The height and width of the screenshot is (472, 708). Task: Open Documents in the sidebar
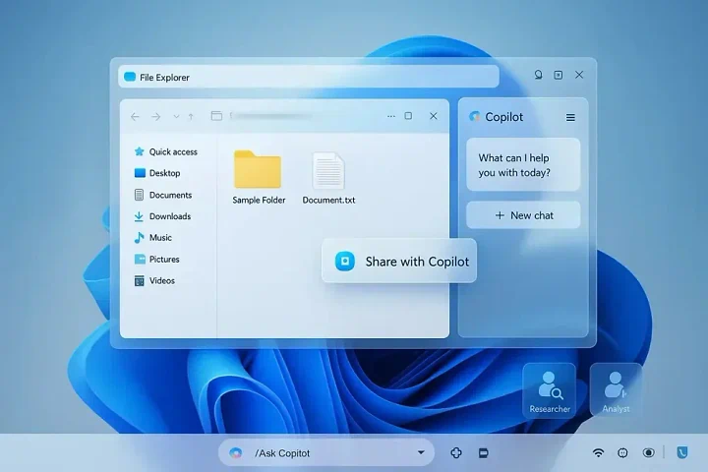163,195
